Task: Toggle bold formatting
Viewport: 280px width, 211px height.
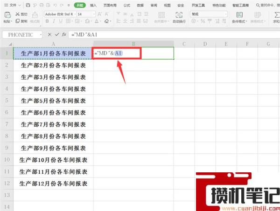Action: [x=47, y=21]
